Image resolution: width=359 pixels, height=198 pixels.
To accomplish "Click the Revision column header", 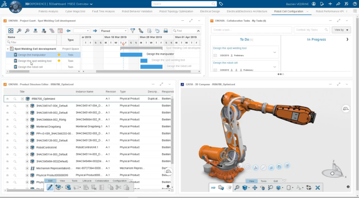I will click(111, 92).
